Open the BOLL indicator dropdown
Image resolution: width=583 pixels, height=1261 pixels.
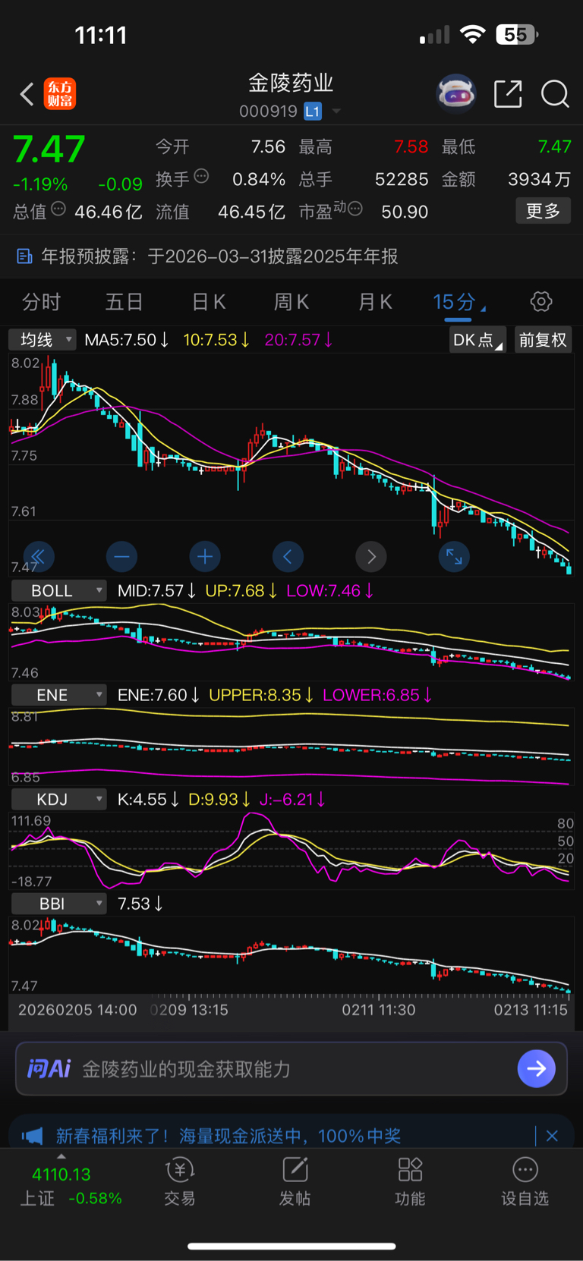(59, 590)
